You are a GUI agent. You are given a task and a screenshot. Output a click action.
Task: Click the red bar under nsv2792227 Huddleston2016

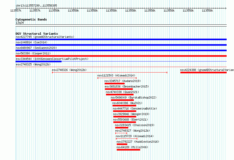pos(122,144)
